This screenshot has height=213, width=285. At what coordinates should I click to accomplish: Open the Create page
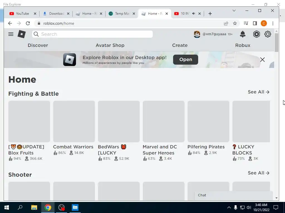(180, 45)
